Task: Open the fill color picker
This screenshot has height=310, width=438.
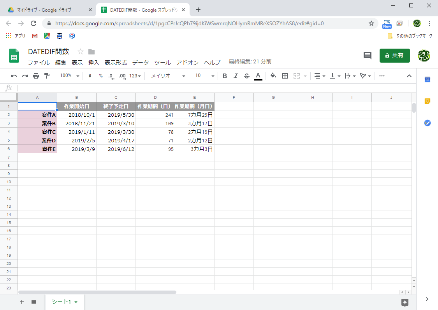Action: pyautogui.click(x=273, y=75)
